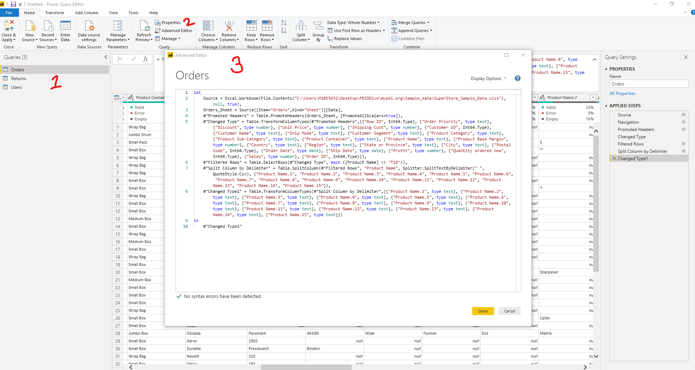Click Replace Values command
The height and width of the screenshot is (370, 695).
coord(345,39)
